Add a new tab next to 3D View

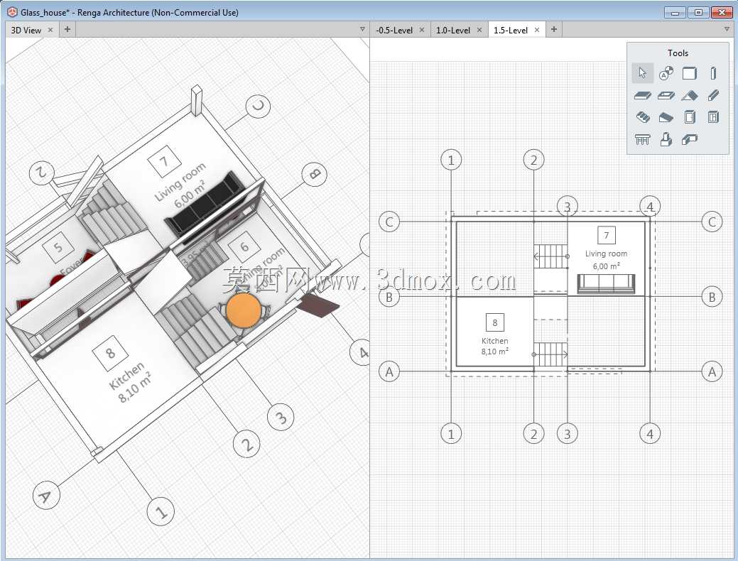click(x=67, y=29)
